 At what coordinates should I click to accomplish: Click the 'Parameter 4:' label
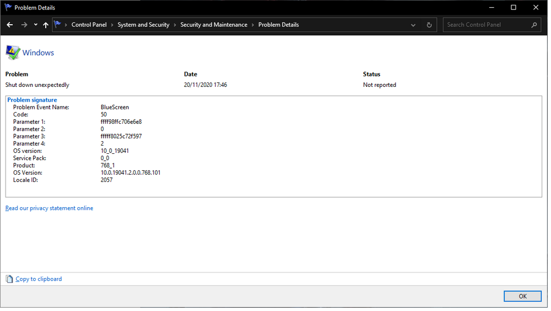click(x=29, y=144)
